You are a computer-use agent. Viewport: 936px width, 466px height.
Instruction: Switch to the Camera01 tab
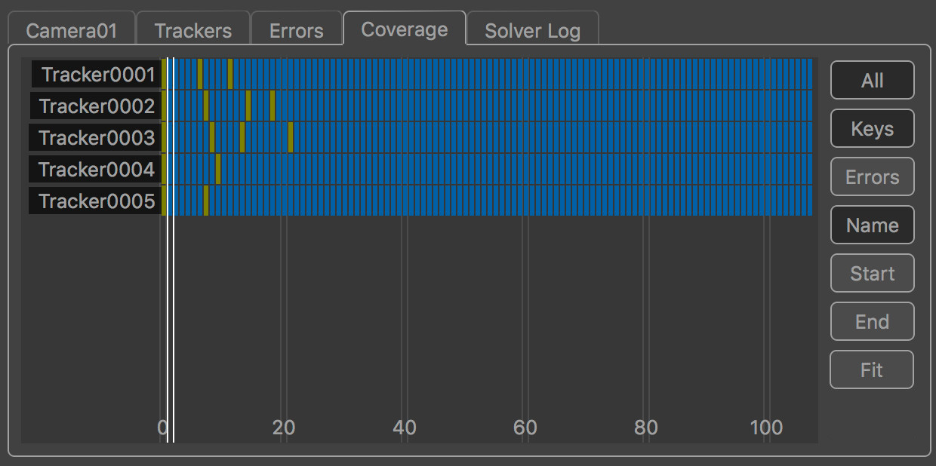72,30
